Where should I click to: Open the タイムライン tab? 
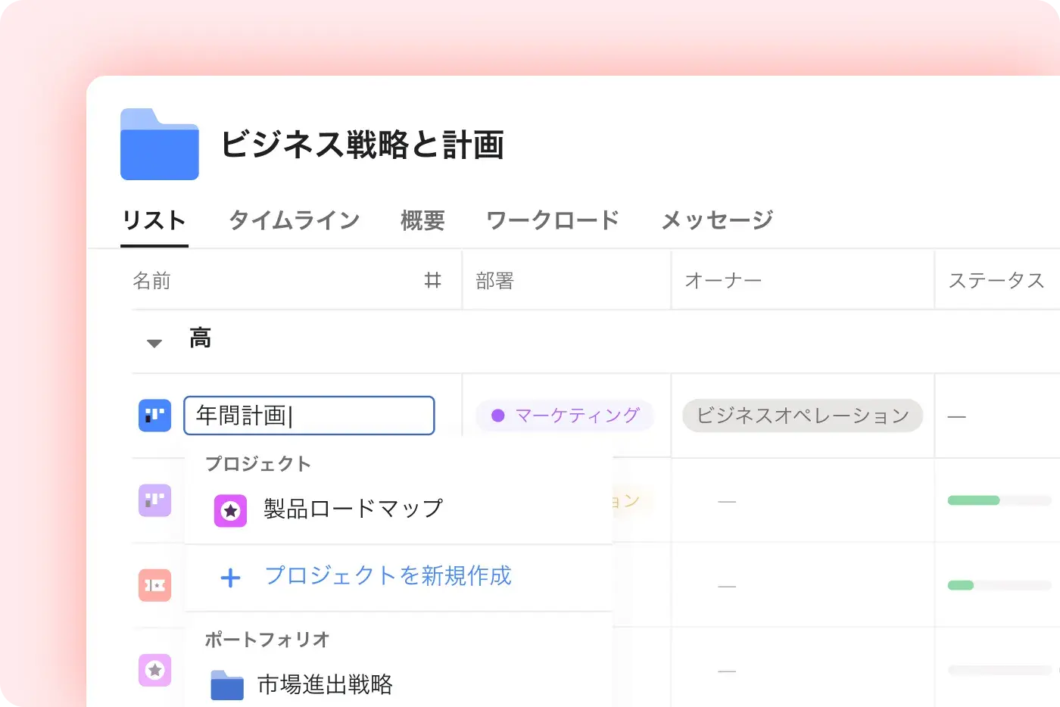click(x=295, y=220)
